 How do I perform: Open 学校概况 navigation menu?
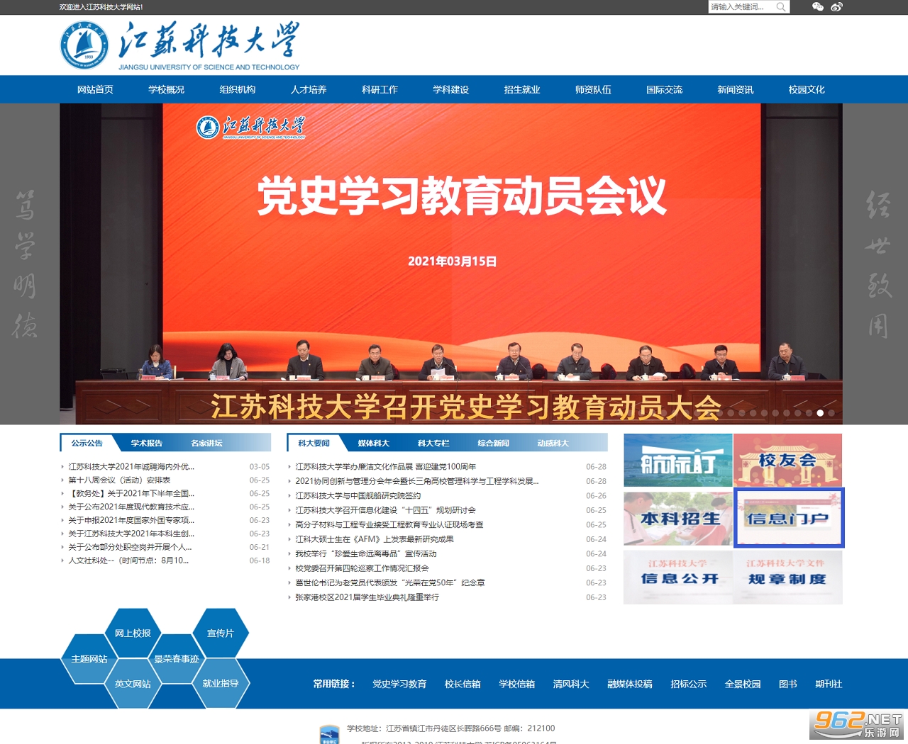coord(166,89)
